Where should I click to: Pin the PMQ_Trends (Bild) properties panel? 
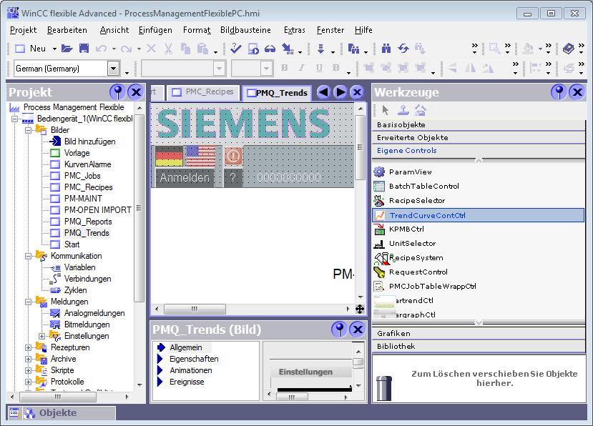[x=339, y=330]
